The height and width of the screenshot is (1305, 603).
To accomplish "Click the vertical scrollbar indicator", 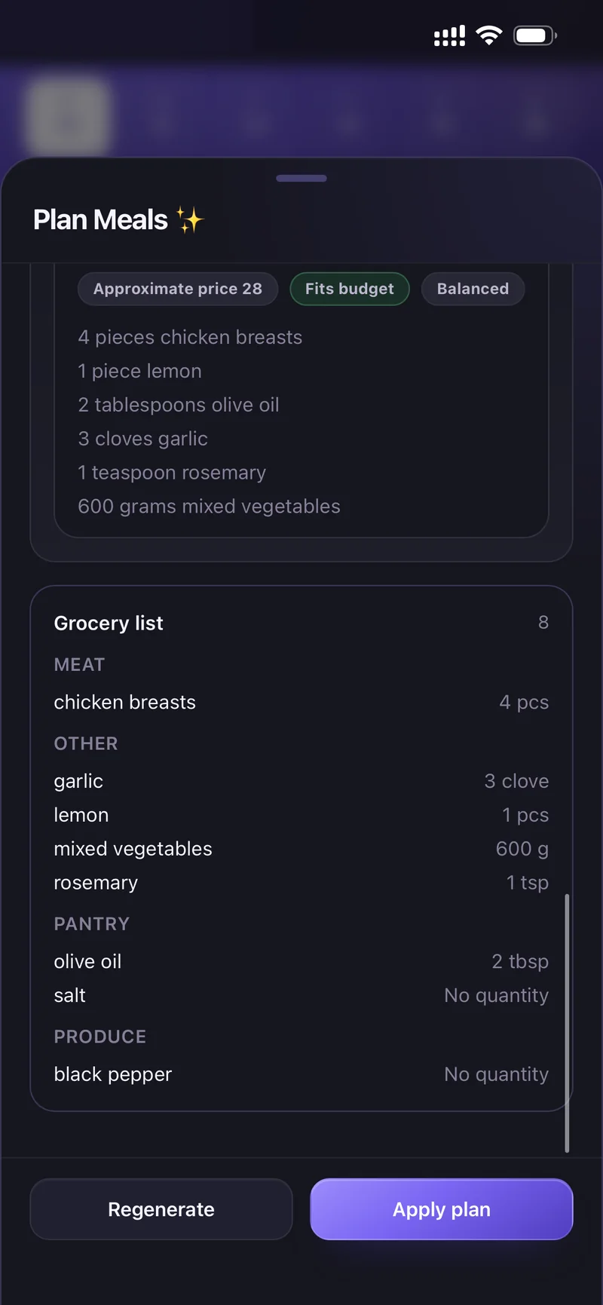I will 567,1023.
